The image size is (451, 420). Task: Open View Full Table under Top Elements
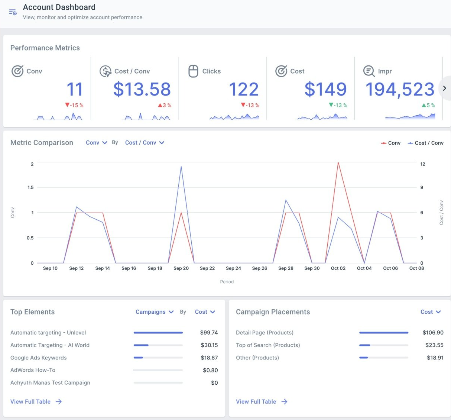(30, 401)
